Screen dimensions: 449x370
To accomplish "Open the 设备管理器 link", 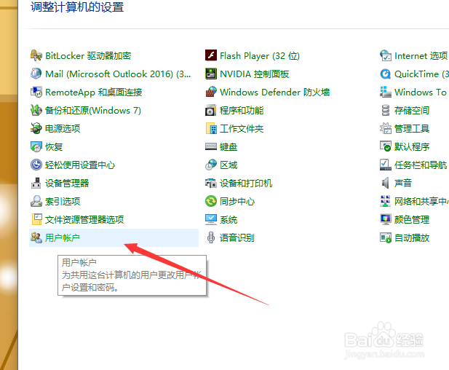I will click(67, 183).
